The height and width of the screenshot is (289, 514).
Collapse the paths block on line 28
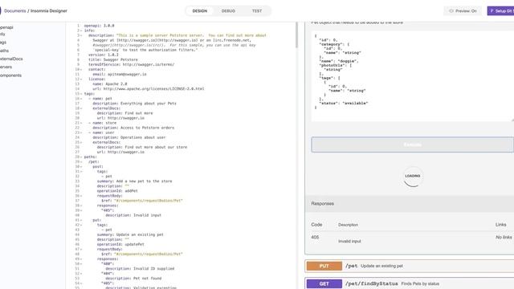[x=81, y=157]
